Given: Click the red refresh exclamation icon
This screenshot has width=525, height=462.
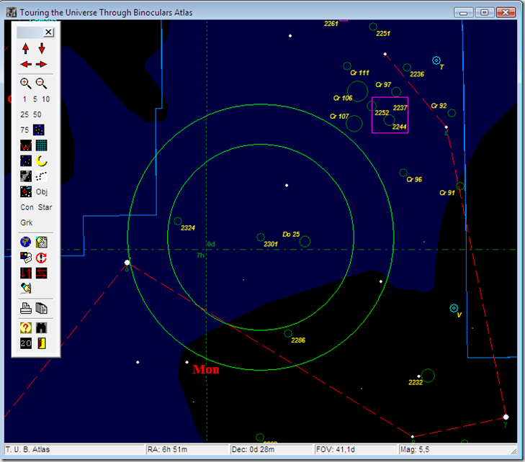Looking at the screenshot, I should (x=42, y=258).
